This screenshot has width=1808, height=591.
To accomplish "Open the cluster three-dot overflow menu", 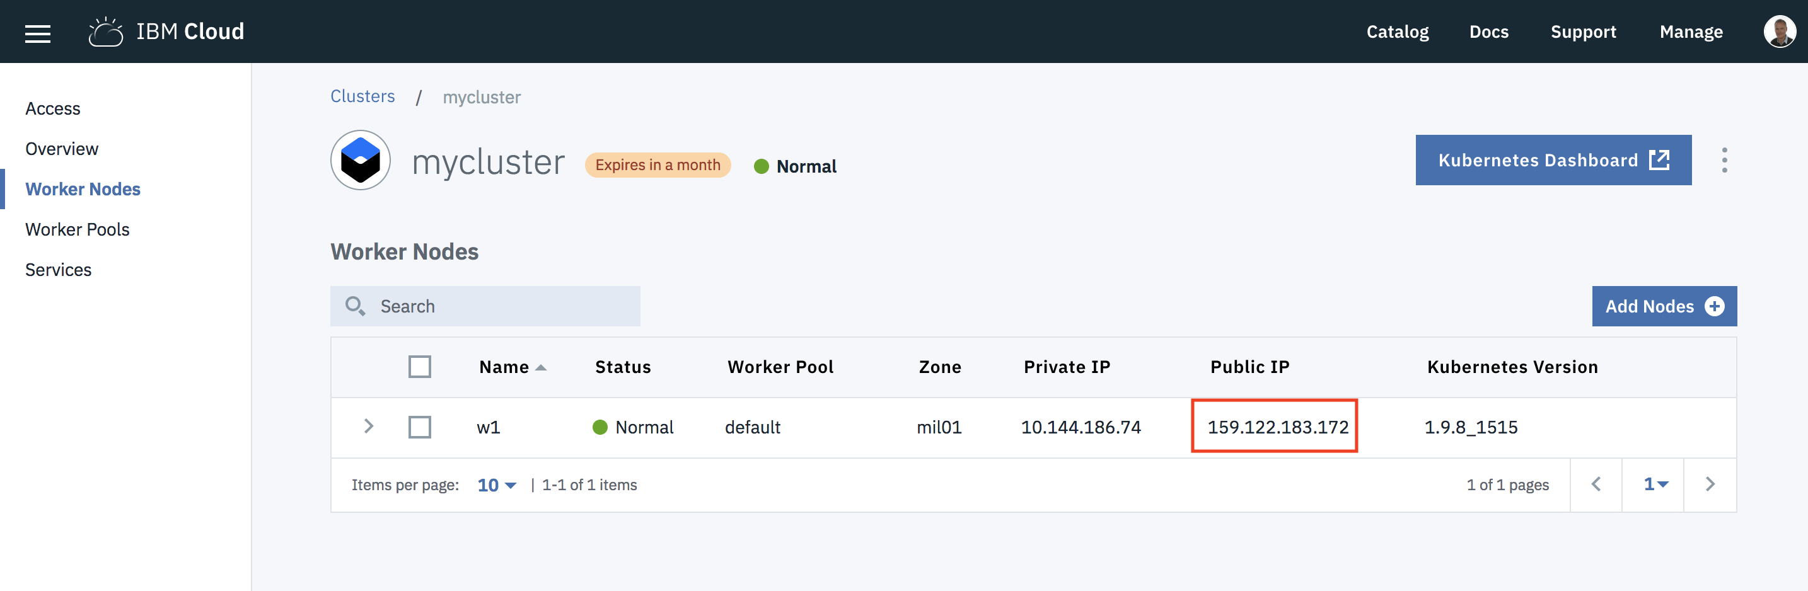I will (1724, 160).
